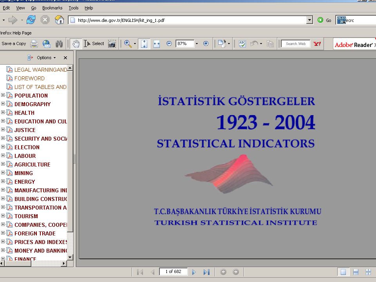376x282 pixels.
Task: Activate the Select text tool
Action: pyautogui.click(x=94, y=43)
